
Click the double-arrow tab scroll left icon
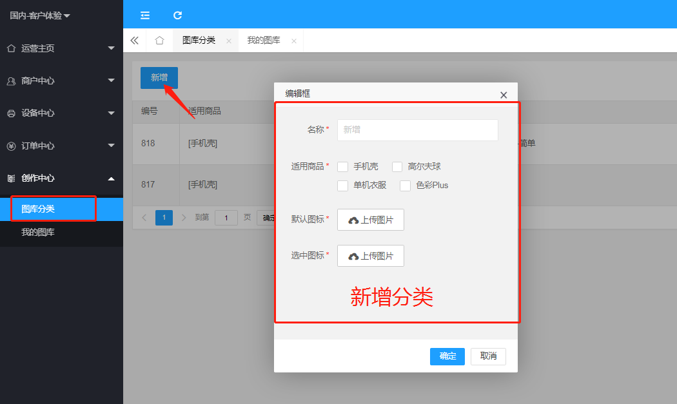(134, 41)
